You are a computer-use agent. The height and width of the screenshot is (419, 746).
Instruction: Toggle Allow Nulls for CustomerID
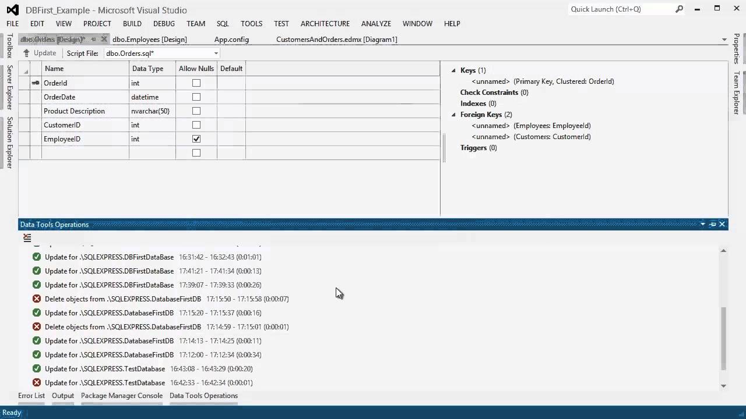196,125
